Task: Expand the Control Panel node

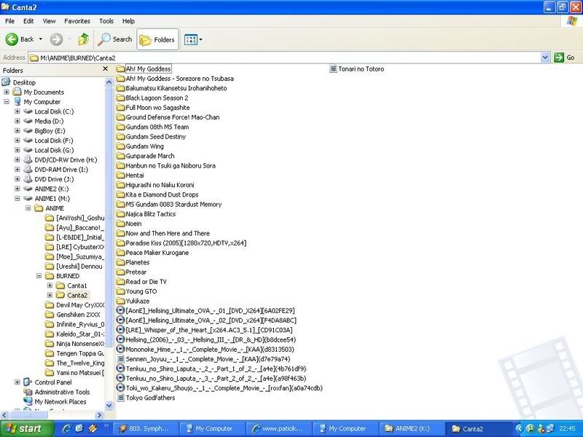Action: click(17, 382)
